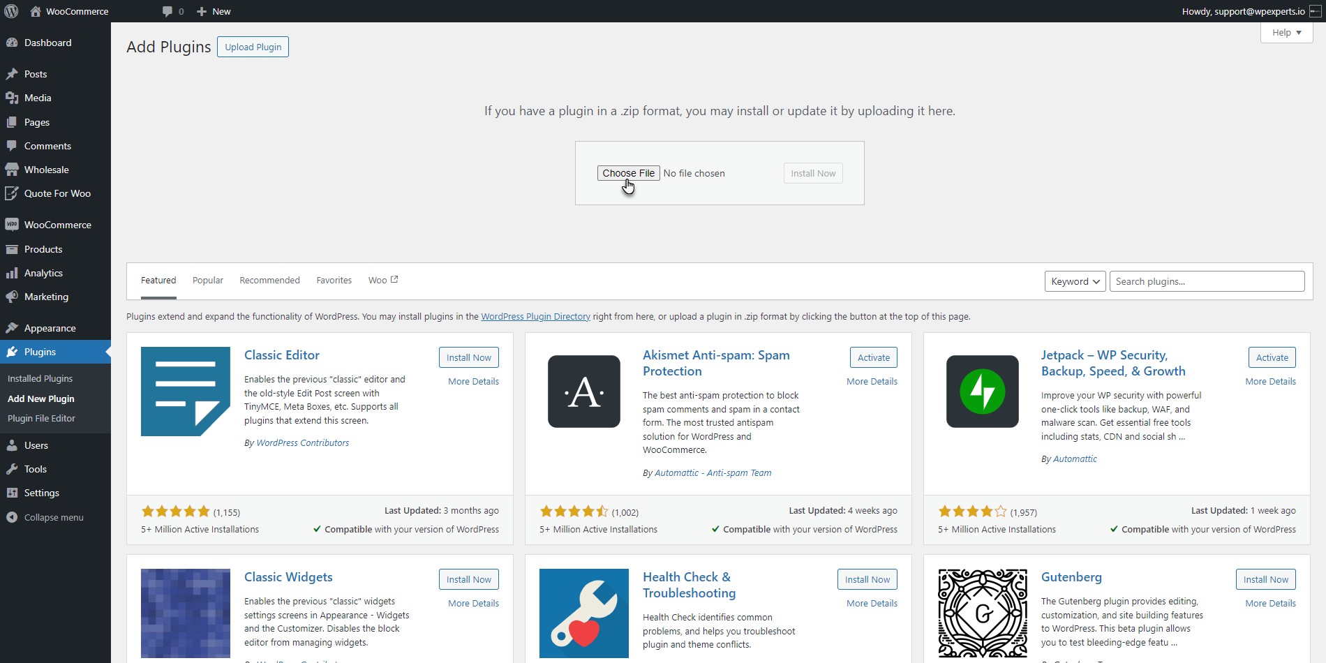Open the comments bubble icon in admin bar

pos(167,11)
